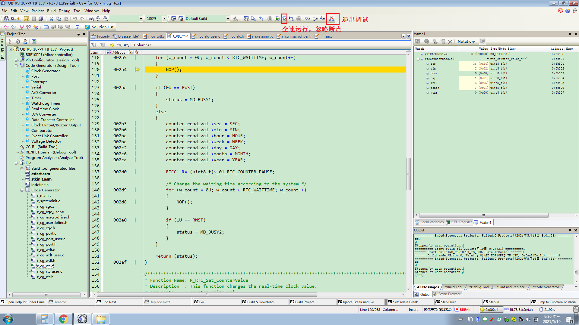
Task: Click the Step In toolbar icon
Action: coord(308,19)
